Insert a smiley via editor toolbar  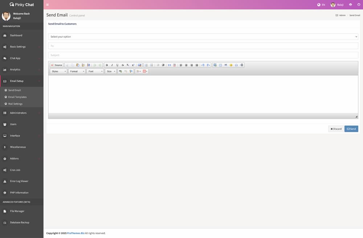[231, 65]
